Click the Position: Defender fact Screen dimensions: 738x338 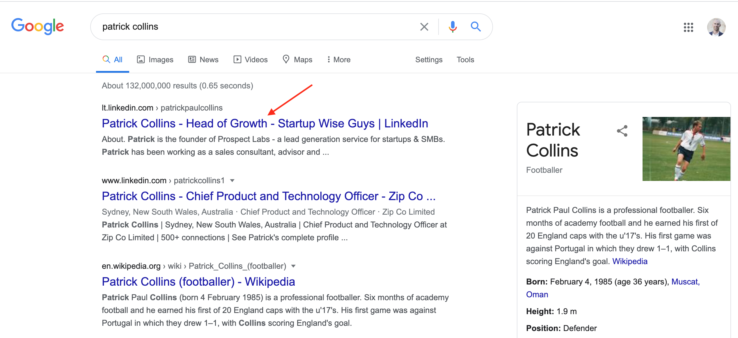click(x=561, y=328)
